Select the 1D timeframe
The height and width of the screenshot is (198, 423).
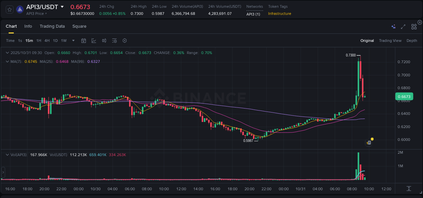[55, 40]
